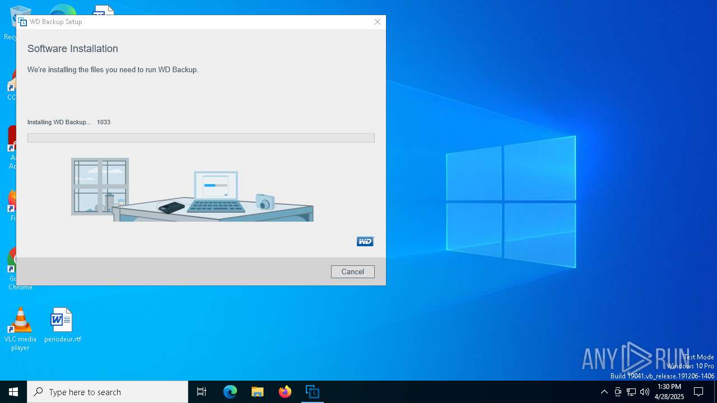
Task: Open network status tray icon
Action: [x=631, y=392]
